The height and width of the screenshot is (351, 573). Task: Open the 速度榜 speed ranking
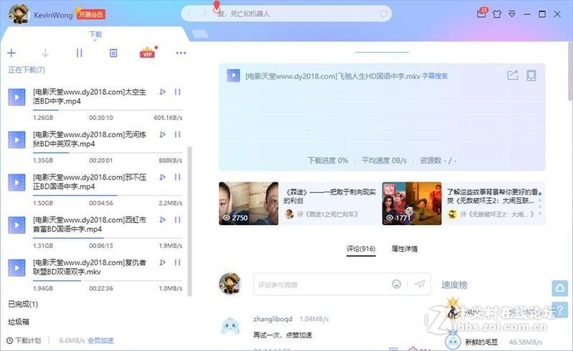pos(454,285)
